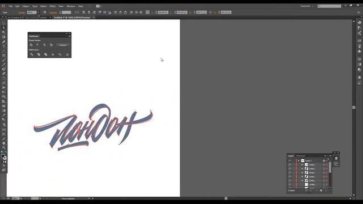Image resolution: width=363 pixels, height=204 pixels.
Task: Activate the Hand tool
Action: [4, 143]
